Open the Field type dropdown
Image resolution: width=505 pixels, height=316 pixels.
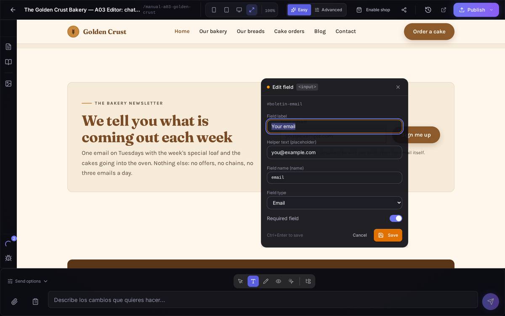335,203
